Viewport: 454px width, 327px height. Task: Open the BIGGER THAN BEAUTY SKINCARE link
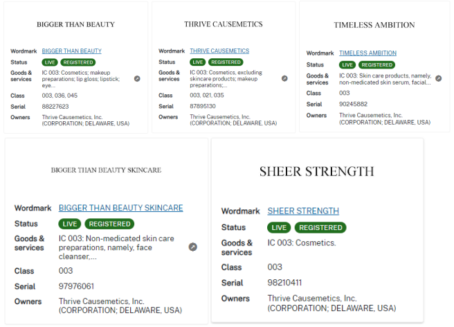(x=120, y=208)
